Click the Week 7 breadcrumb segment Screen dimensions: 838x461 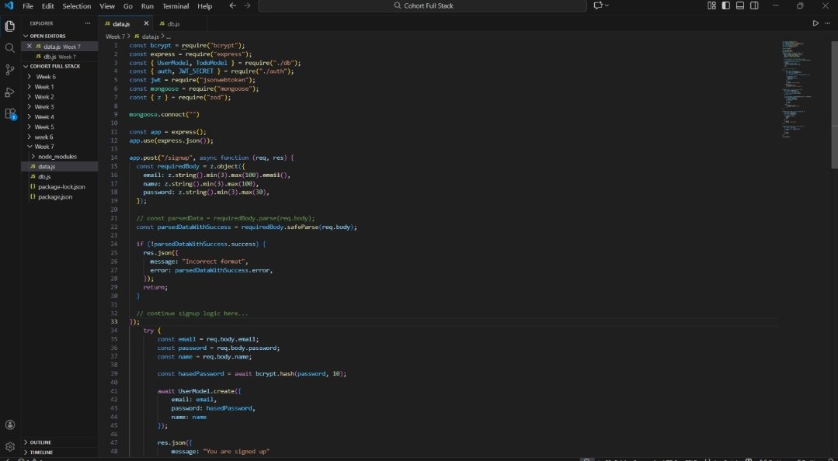(x=114, y=36)
